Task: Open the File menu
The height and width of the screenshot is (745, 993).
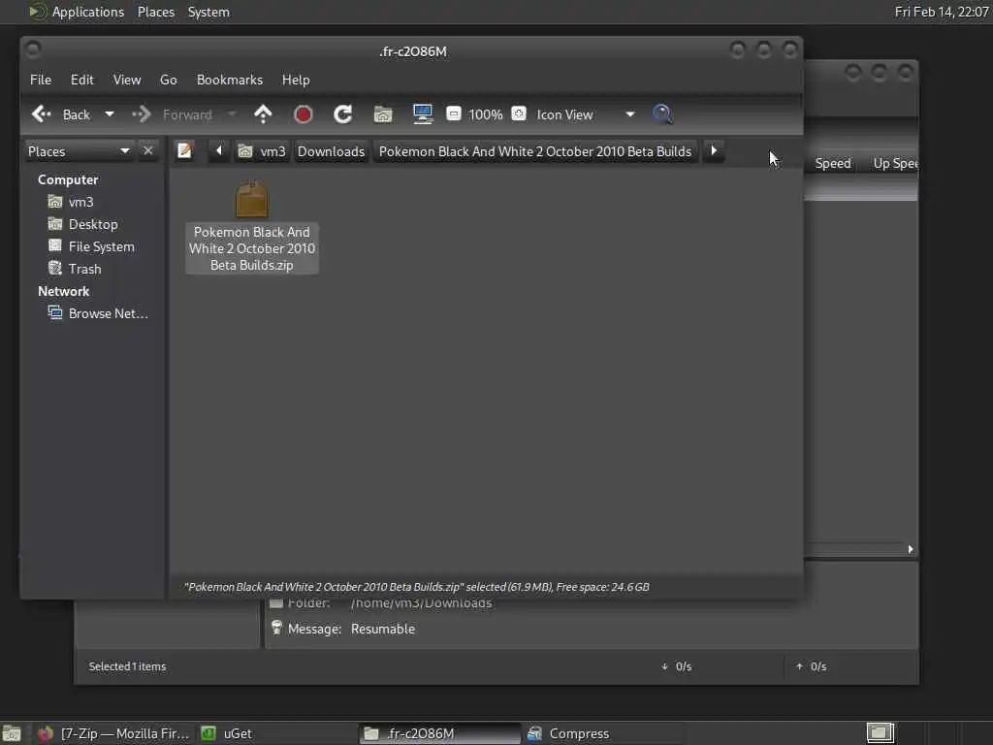Action: click(41, 80)
